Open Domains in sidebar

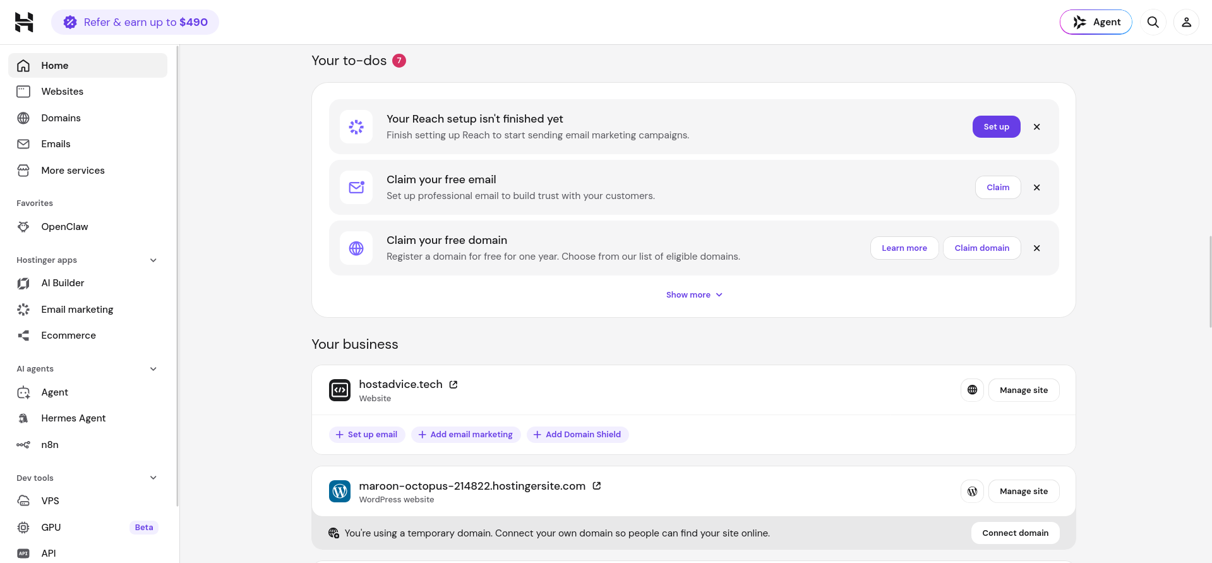88,118
